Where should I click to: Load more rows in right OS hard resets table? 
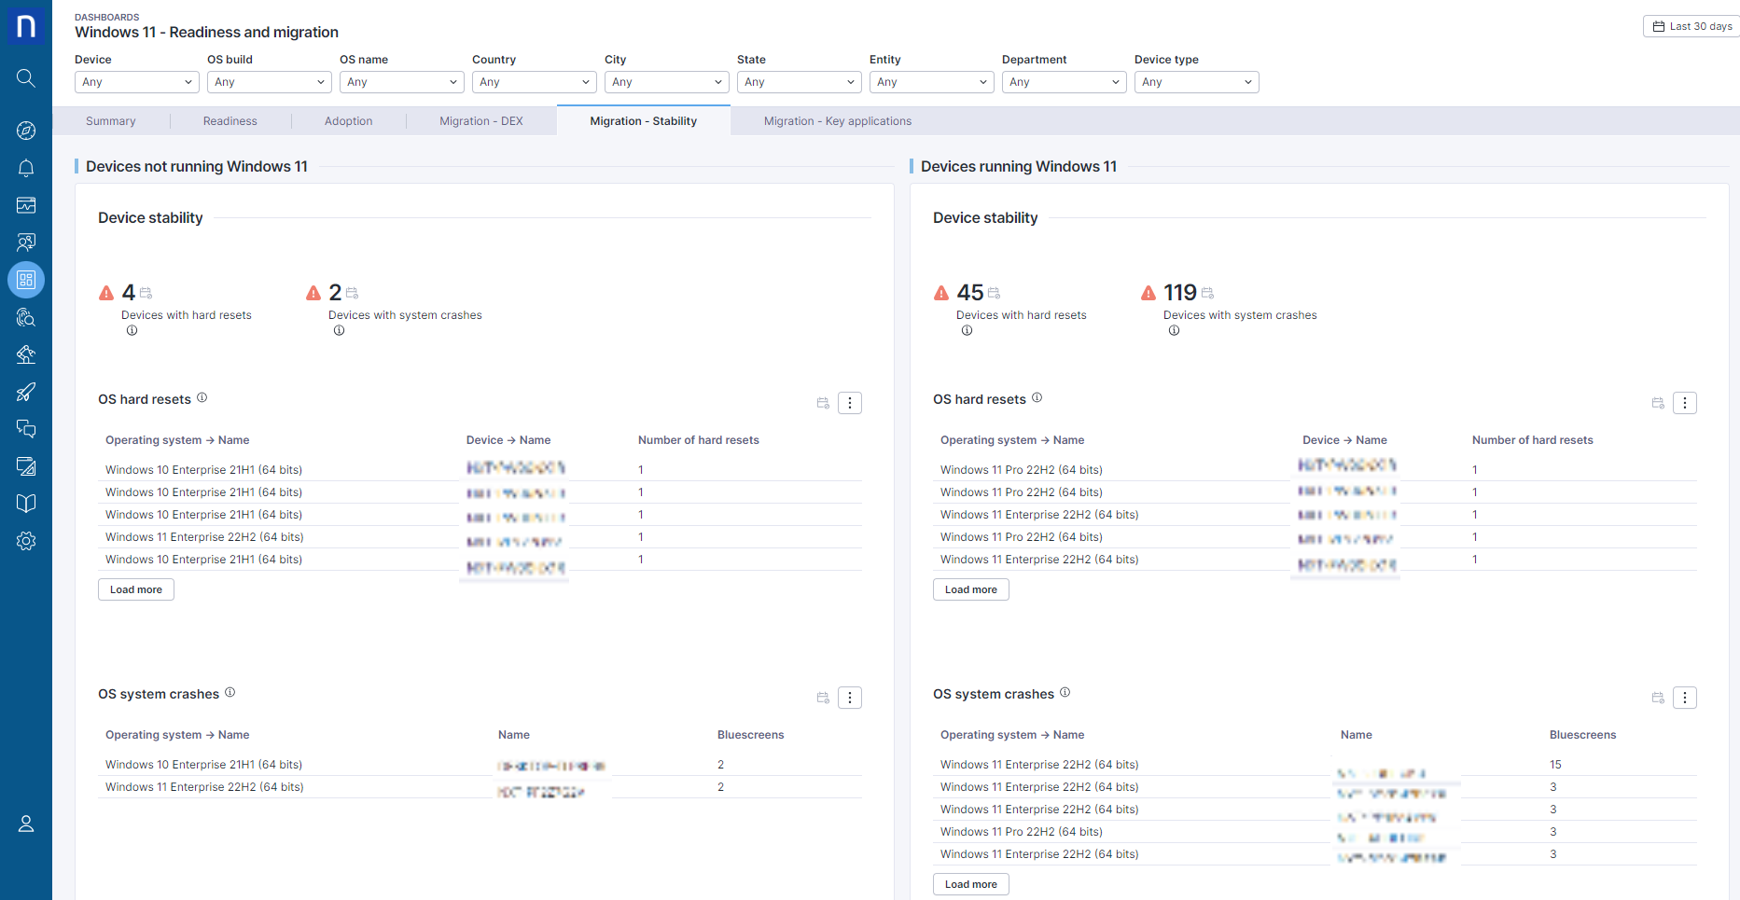pos(971,589)
